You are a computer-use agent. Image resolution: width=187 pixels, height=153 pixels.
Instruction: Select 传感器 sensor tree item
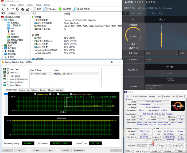[x=12, y=42]
